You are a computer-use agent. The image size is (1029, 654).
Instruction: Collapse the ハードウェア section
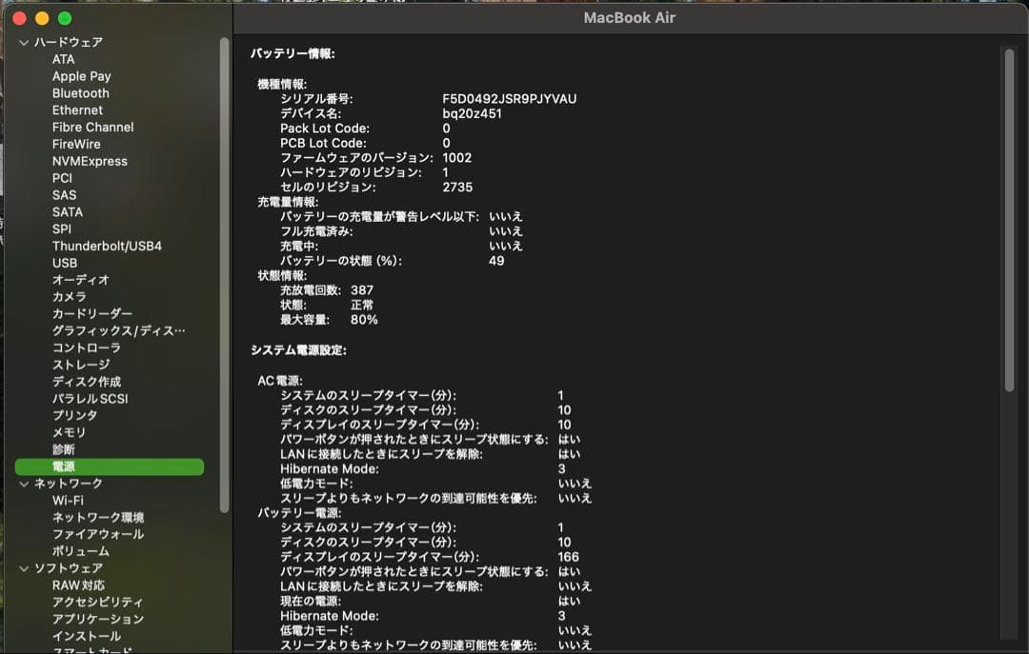[x=20, y=42]
